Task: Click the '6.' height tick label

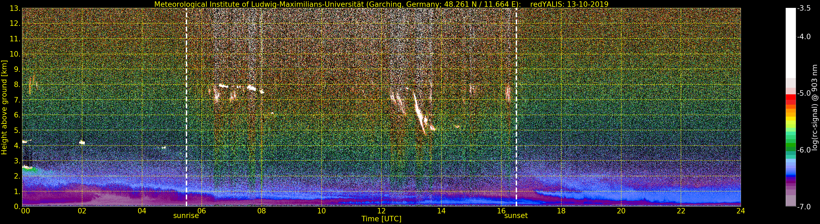Action: point(17,115)
